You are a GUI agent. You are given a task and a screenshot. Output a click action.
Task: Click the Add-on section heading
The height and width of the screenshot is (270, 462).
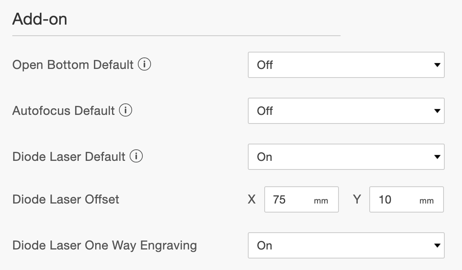click(40, 19)
